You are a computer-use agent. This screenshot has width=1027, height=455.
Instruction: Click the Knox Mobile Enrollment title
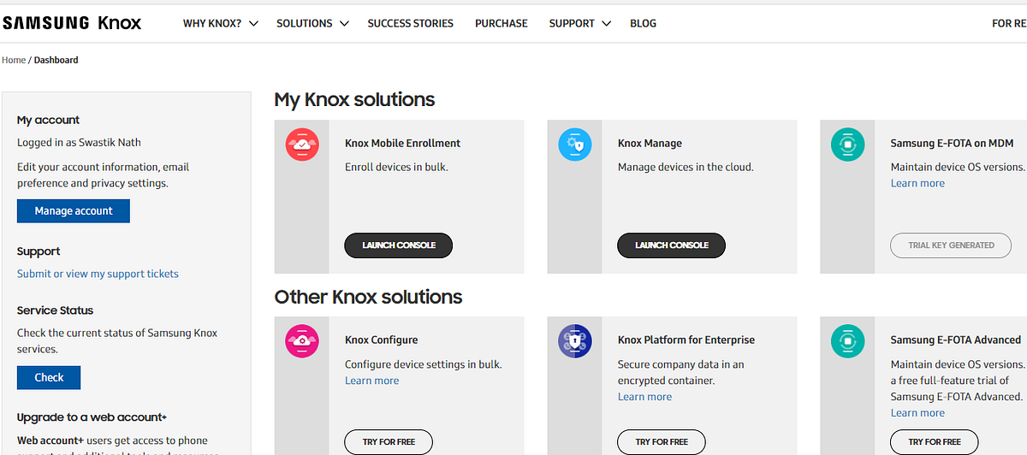(402, 144)
